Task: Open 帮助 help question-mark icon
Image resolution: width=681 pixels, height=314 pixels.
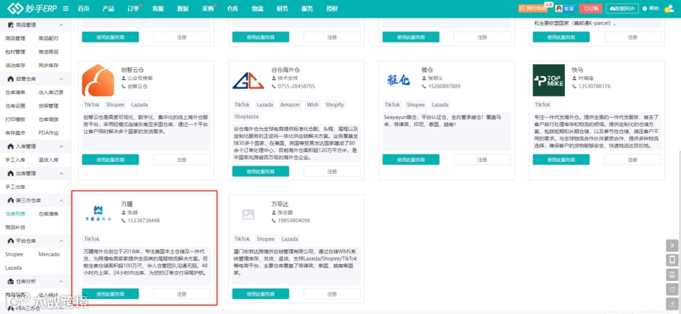Action: (x=651, y=8)
